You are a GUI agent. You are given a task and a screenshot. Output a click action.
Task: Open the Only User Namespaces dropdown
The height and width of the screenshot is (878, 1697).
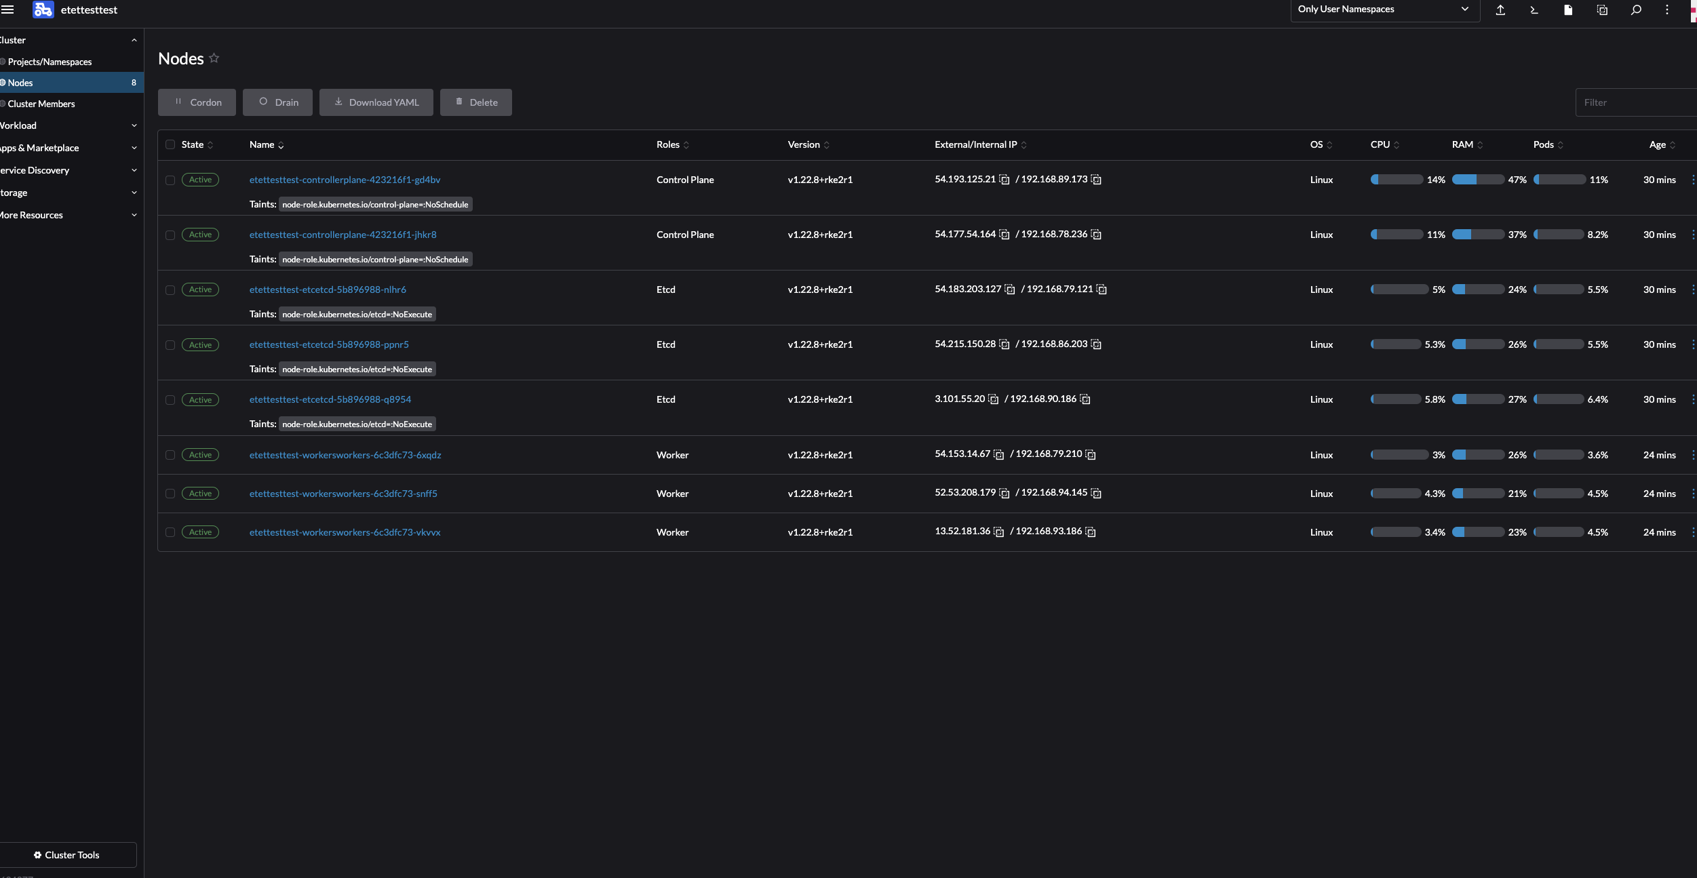pyautogui.click(x=1383, y=10)
